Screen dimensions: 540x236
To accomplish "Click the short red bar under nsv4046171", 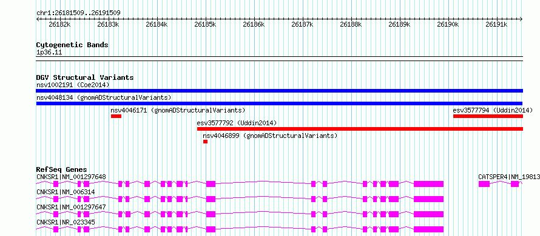I will click(116, 116).
